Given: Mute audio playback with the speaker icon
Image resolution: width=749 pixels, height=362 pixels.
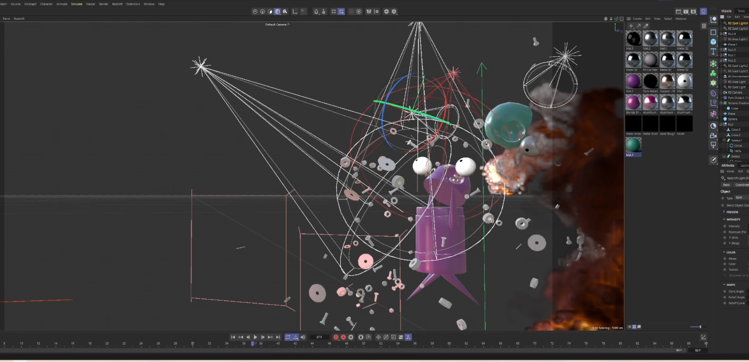Looking at the screenshot, I should coord(303,337).
